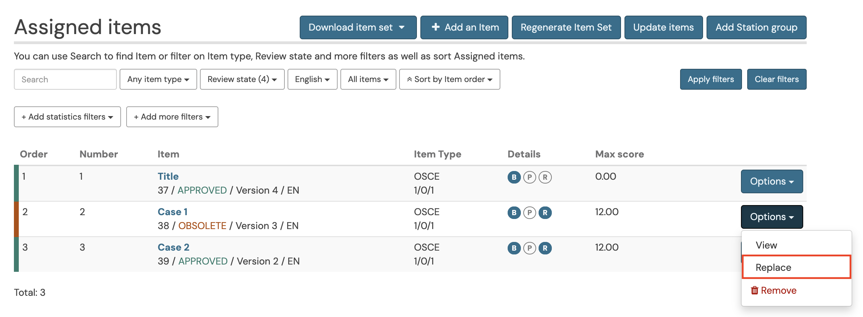Expand the Review state (4) filter
The width and height of the screenshot is (863, 317).
[242, 79]
